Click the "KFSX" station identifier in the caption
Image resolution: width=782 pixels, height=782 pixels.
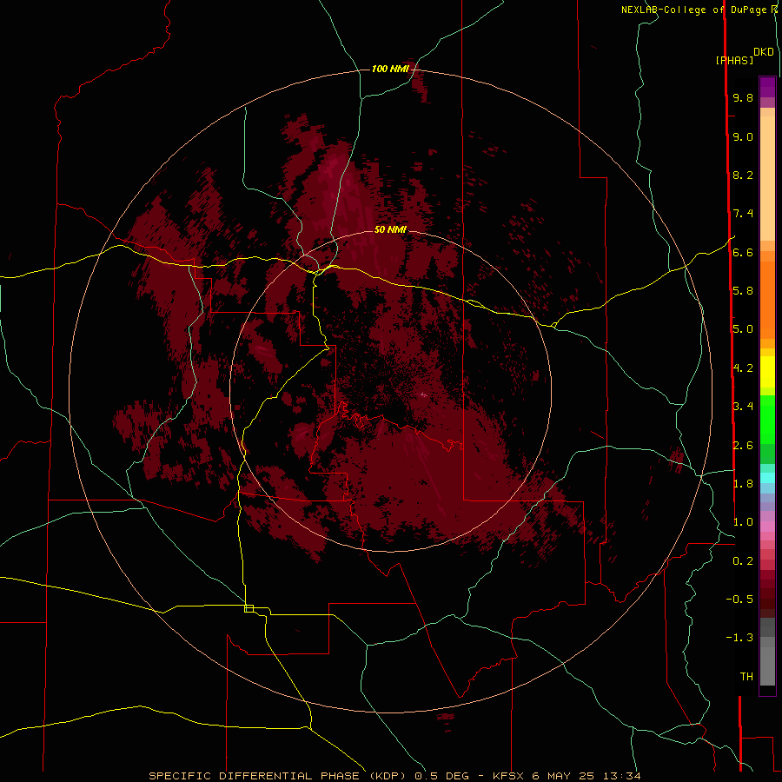(x=508, y=776)
